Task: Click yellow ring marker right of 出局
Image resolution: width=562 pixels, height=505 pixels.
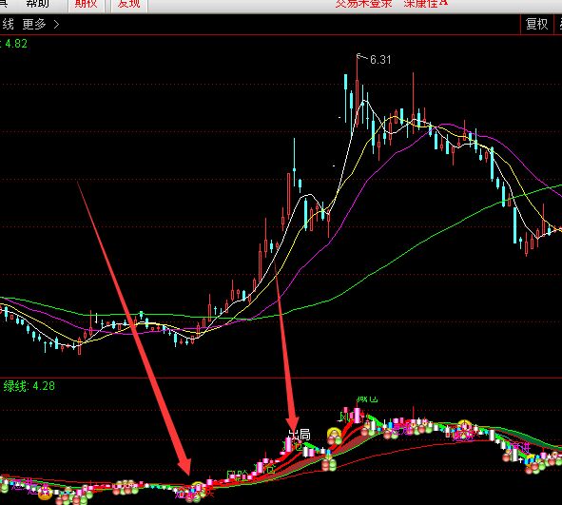Action: click(x=335, y=434)
